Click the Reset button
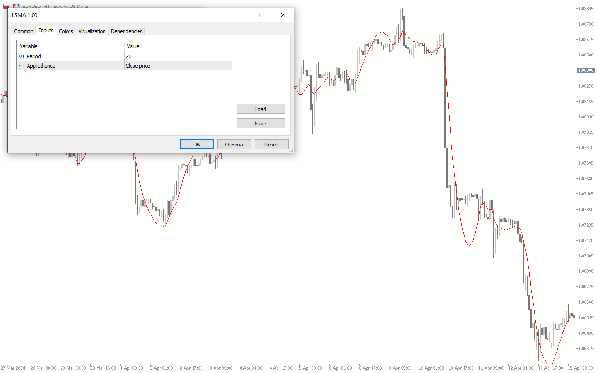The width and height of the screenshot is (597, 373). [x=271, y=145]
